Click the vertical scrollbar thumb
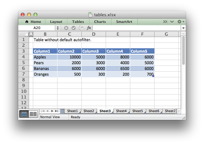 [184, 50]
